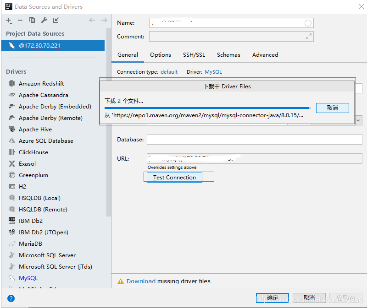This screenshot has height=308, width=367.
Task: Add a new data source with the plus icon
Action: click(x=7, y=20)
